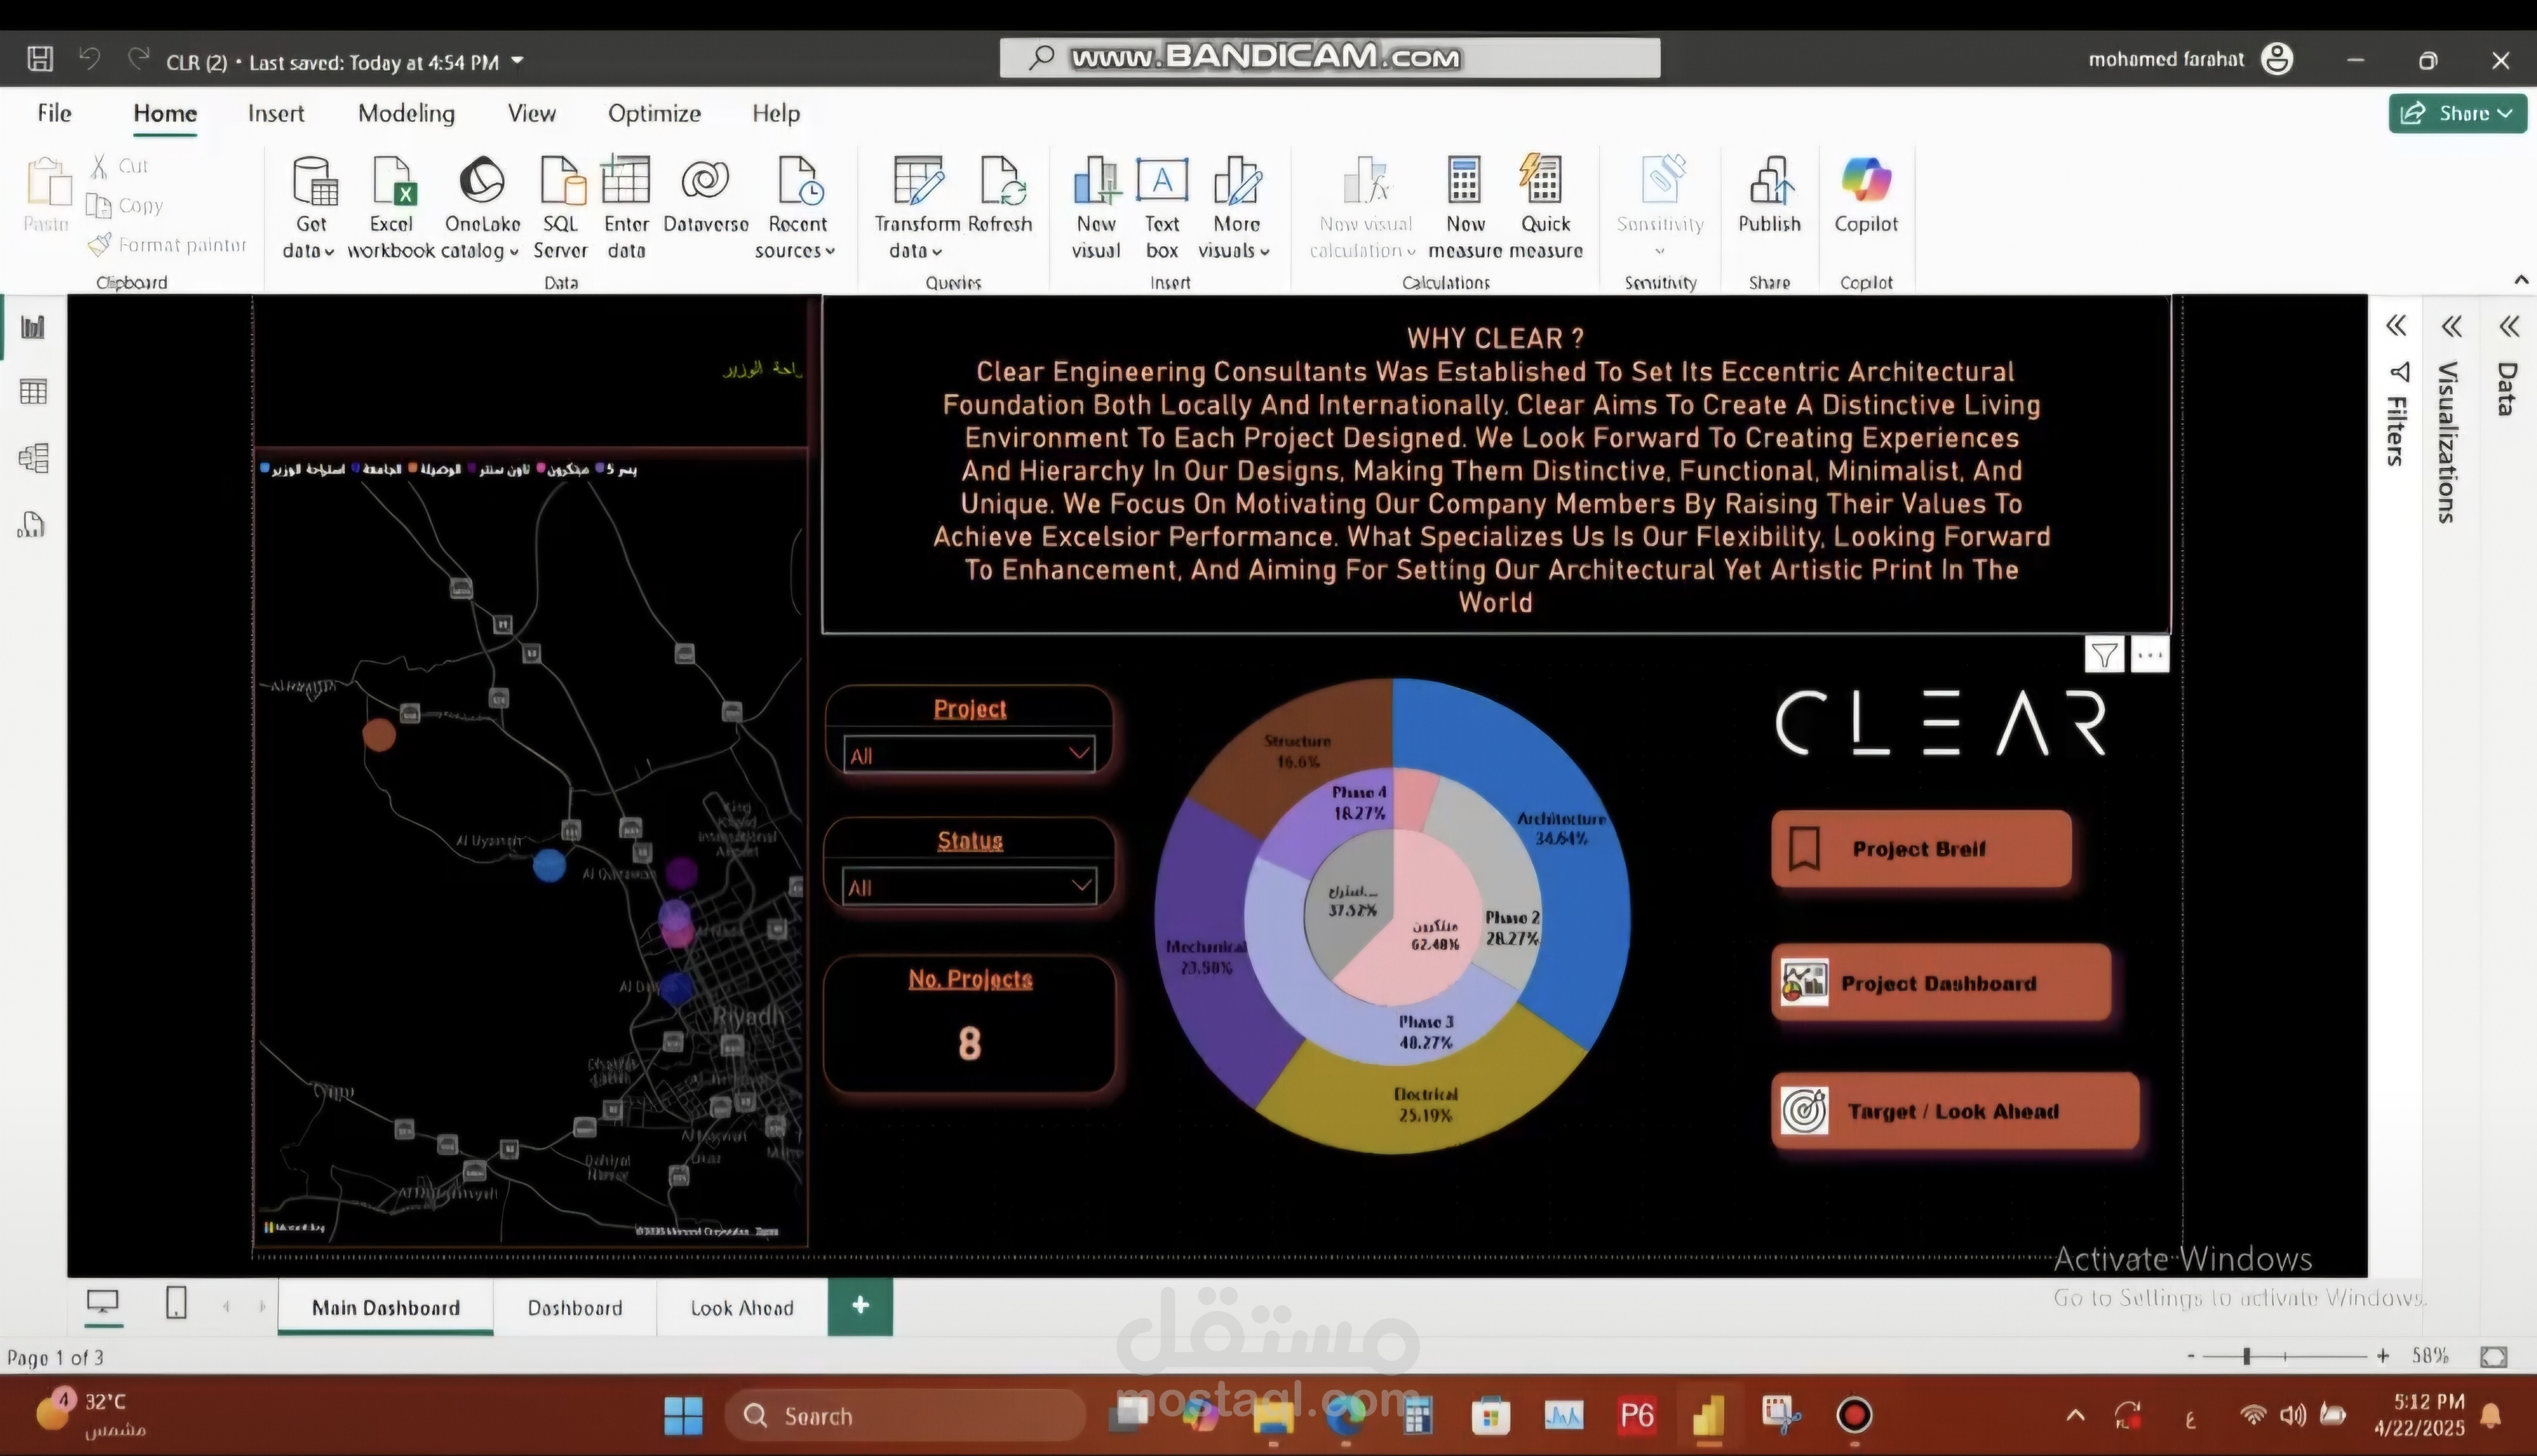Screen dimensions: 2537x1456
Task: Adjust the zoom slider handle
Action: coord(2246,1357)
